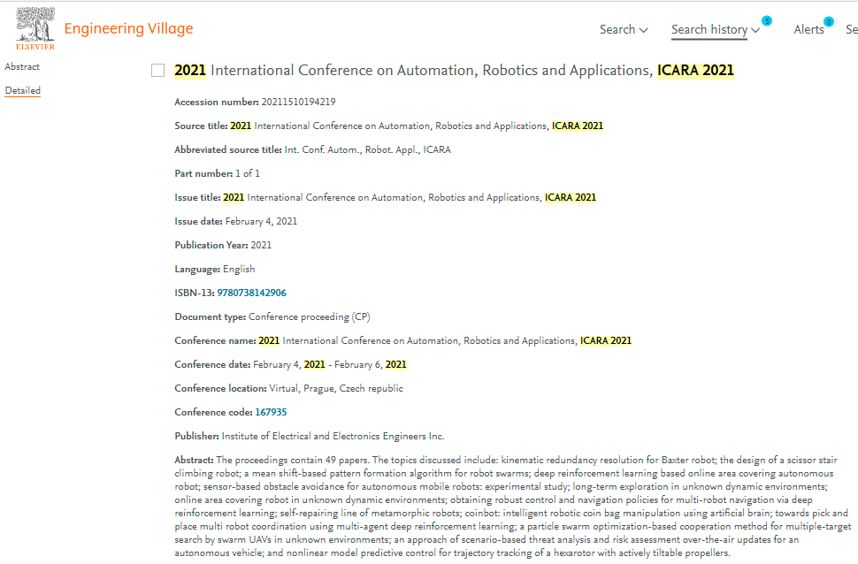The height and width of the screenshot is (564, 858).
Task: Click the Alerts count badge
Action: [x=829, y=22]
